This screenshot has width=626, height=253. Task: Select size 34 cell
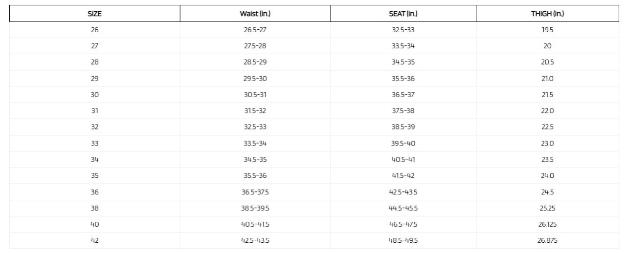94,160
